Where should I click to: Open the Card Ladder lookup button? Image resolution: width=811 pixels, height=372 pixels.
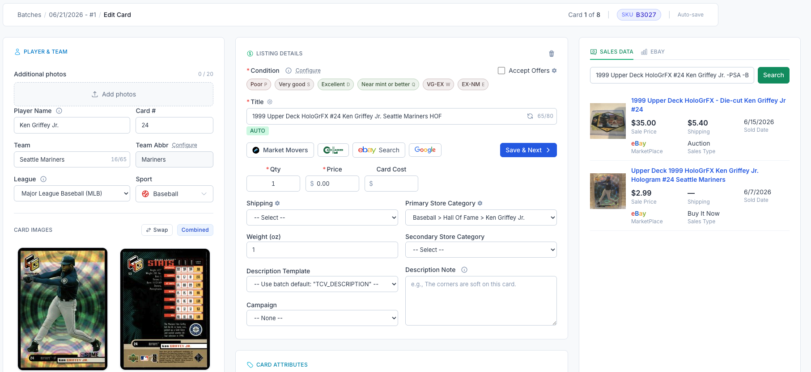(x=333, y=150)
